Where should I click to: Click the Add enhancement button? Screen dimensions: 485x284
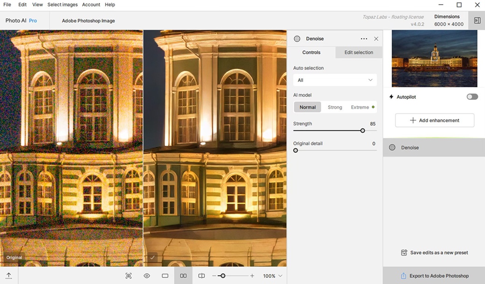[x=435, y=120]
